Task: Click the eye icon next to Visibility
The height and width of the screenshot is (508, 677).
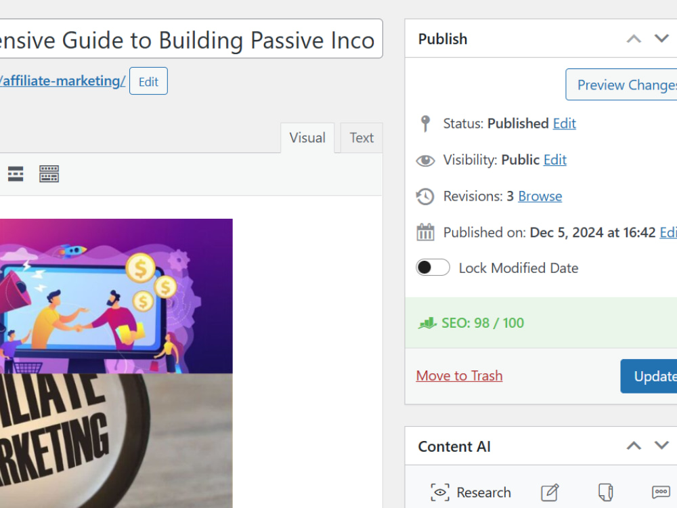Action: click(425, 161)
